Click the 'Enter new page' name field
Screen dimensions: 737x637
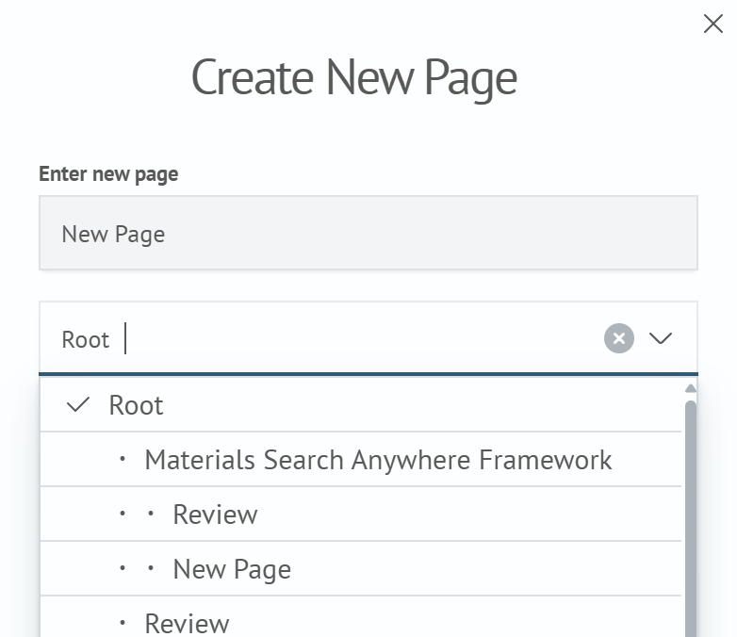pyautogui.click(x=368, y=233)
